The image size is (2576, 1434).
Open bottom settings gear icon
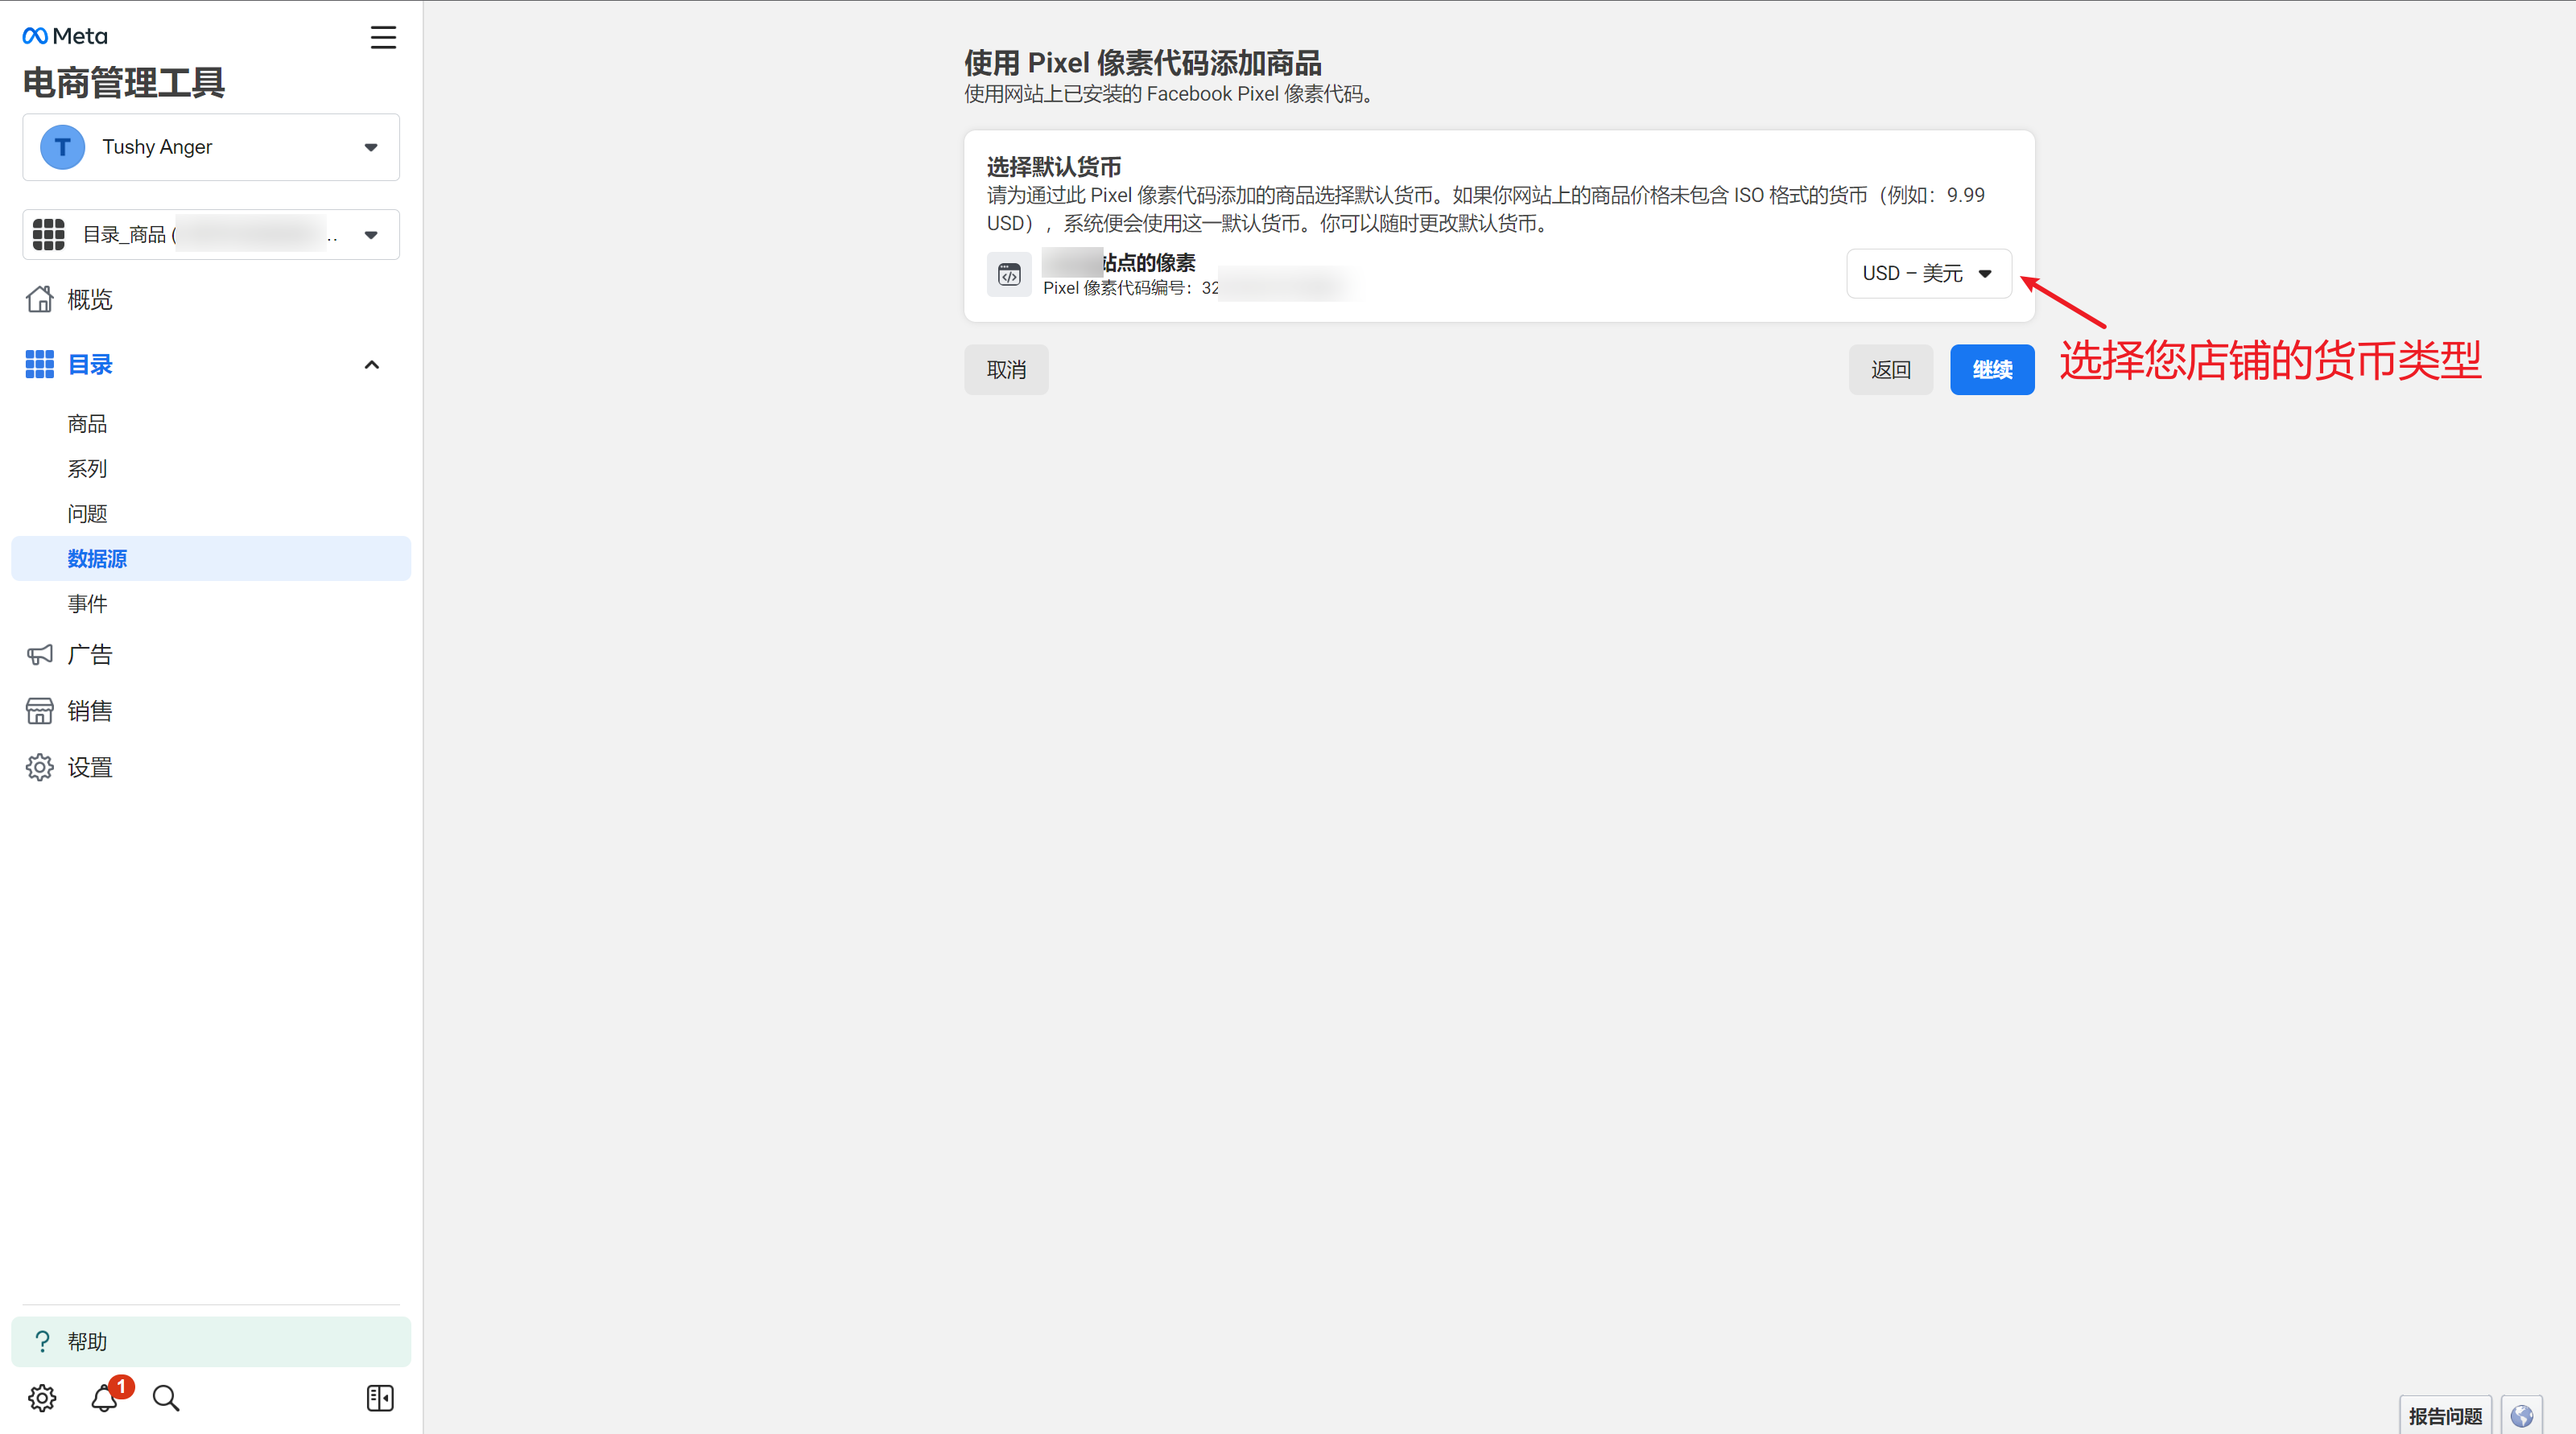[42, 1398]
